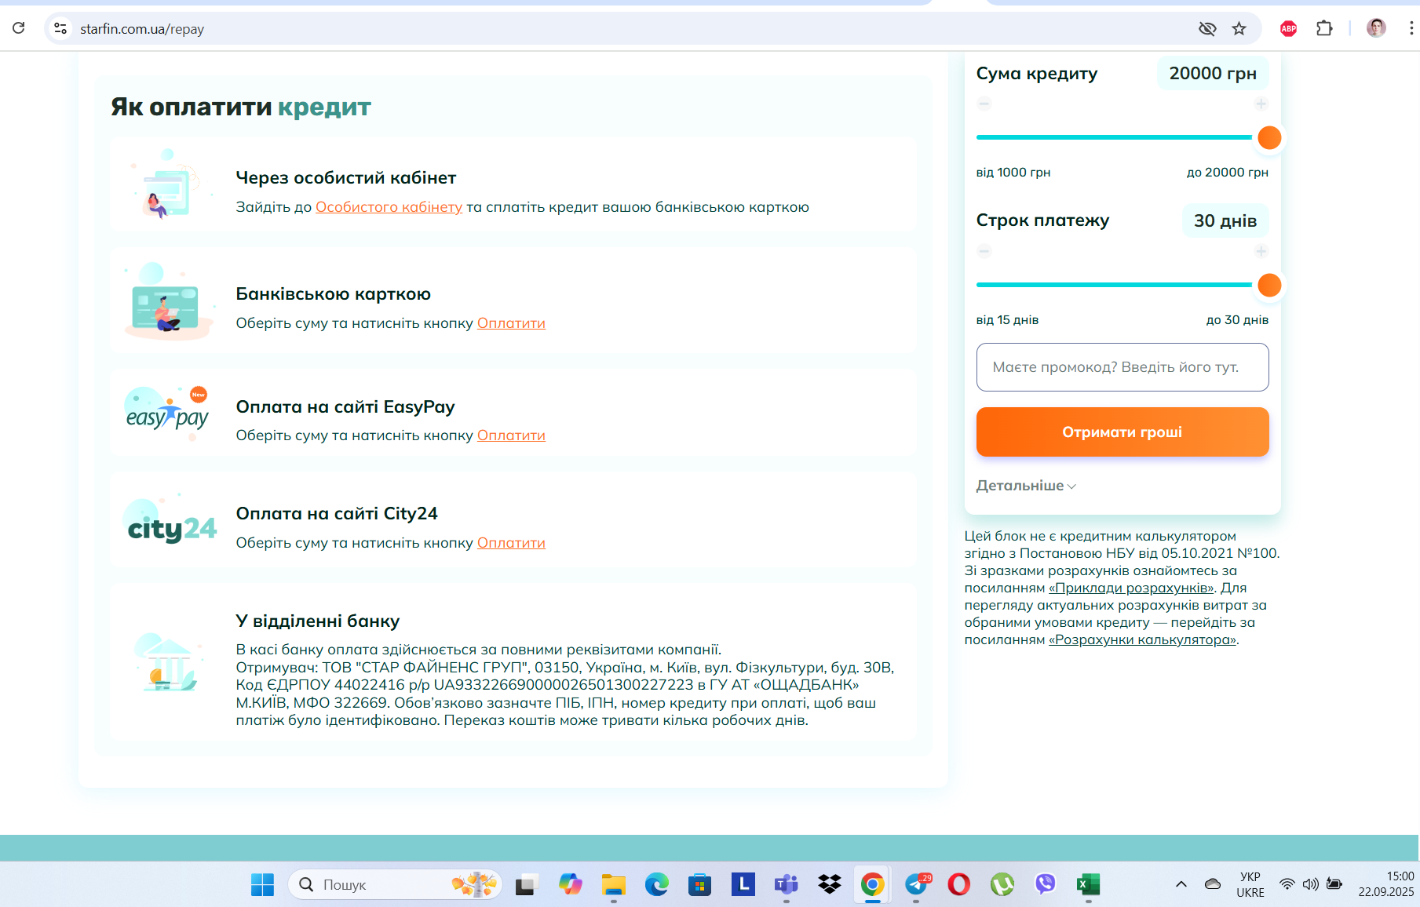Open Microsoft Edge from the taskbar
Image resolution: width=1420 pixels, height=907 pixels.
click(657, 885)
